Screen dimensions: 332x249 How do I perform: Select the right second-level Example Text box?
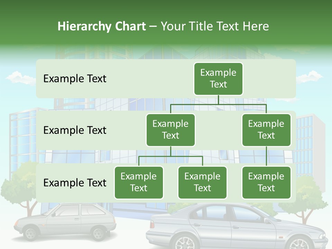pos(266,130)
